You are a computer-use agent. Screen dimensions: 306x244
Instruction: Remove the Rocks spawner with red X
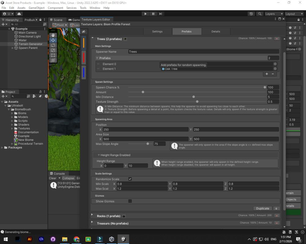point(277,216)
